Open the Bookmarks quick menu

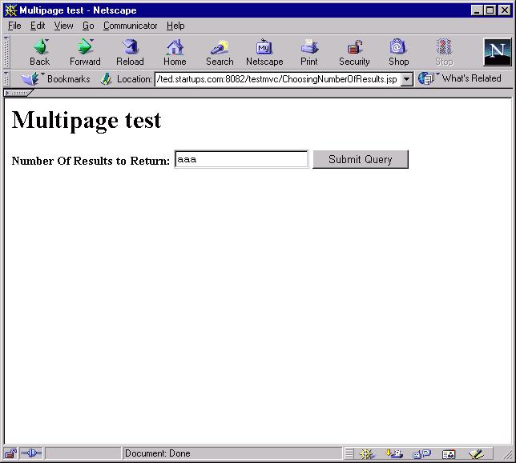[x=56, y=79]
